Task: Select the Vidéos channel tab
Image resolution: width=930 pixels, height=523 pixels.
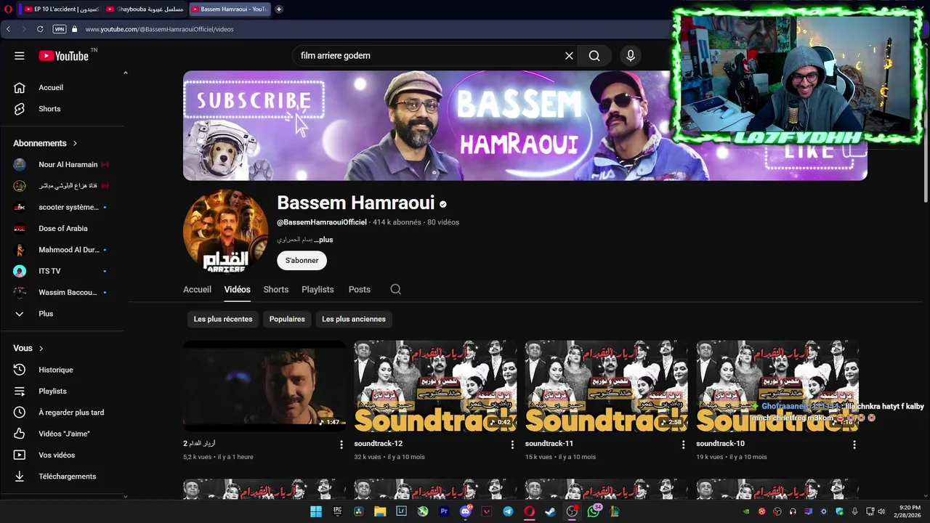Action: [237, 289]
